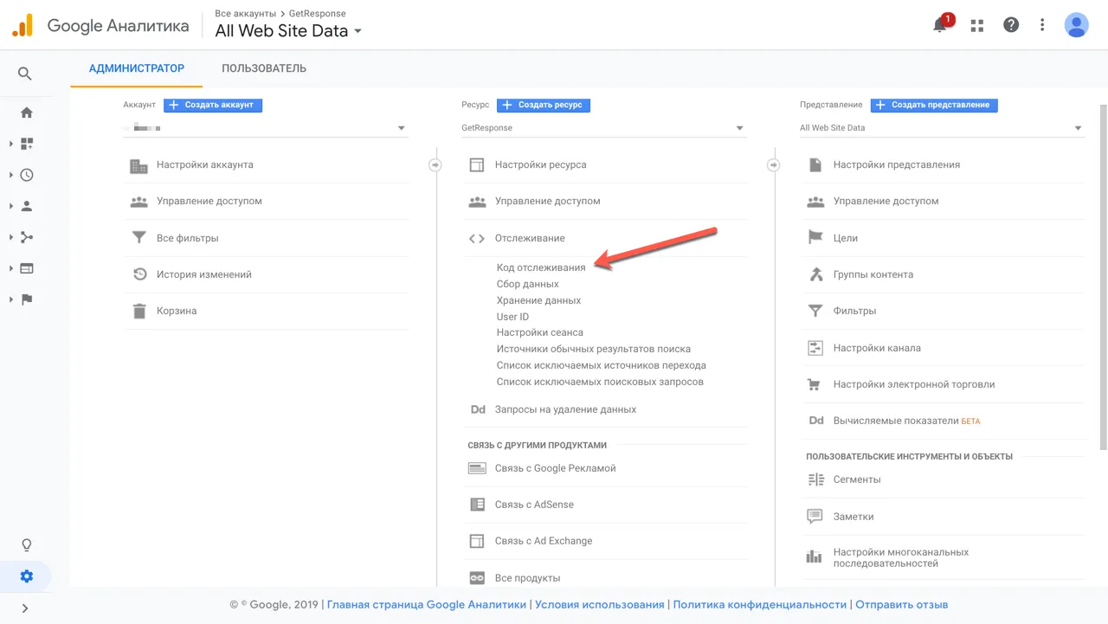Open the Представление All Web Site Data dropdown
This screenshot has width=1108, height=624.
(942, 128)
